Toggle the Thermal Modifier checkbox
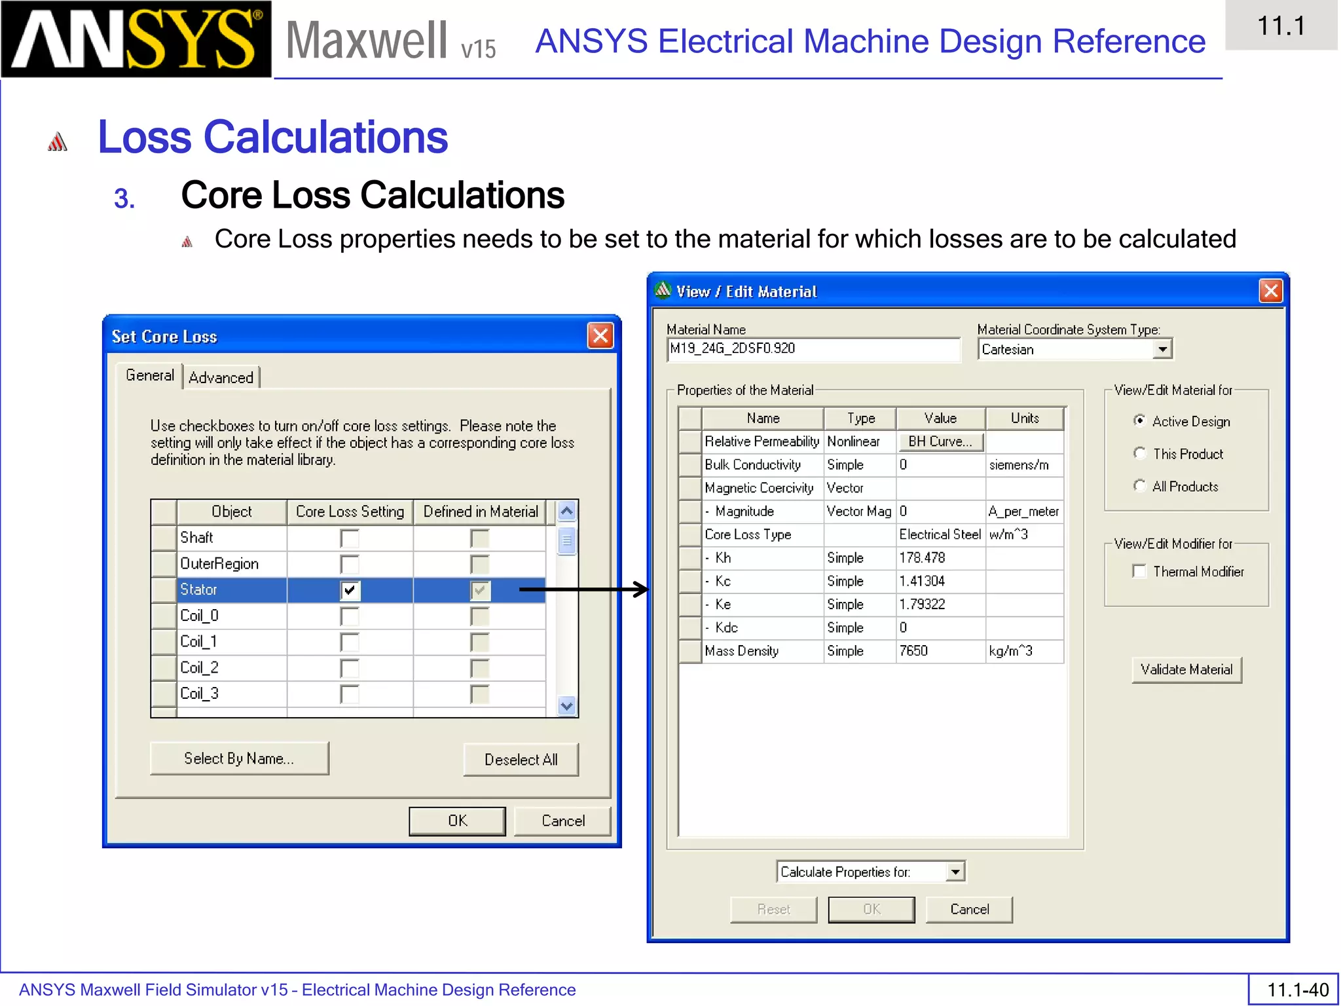This screenshot has height=1006, width=1341. click(x=1139, y=571)
